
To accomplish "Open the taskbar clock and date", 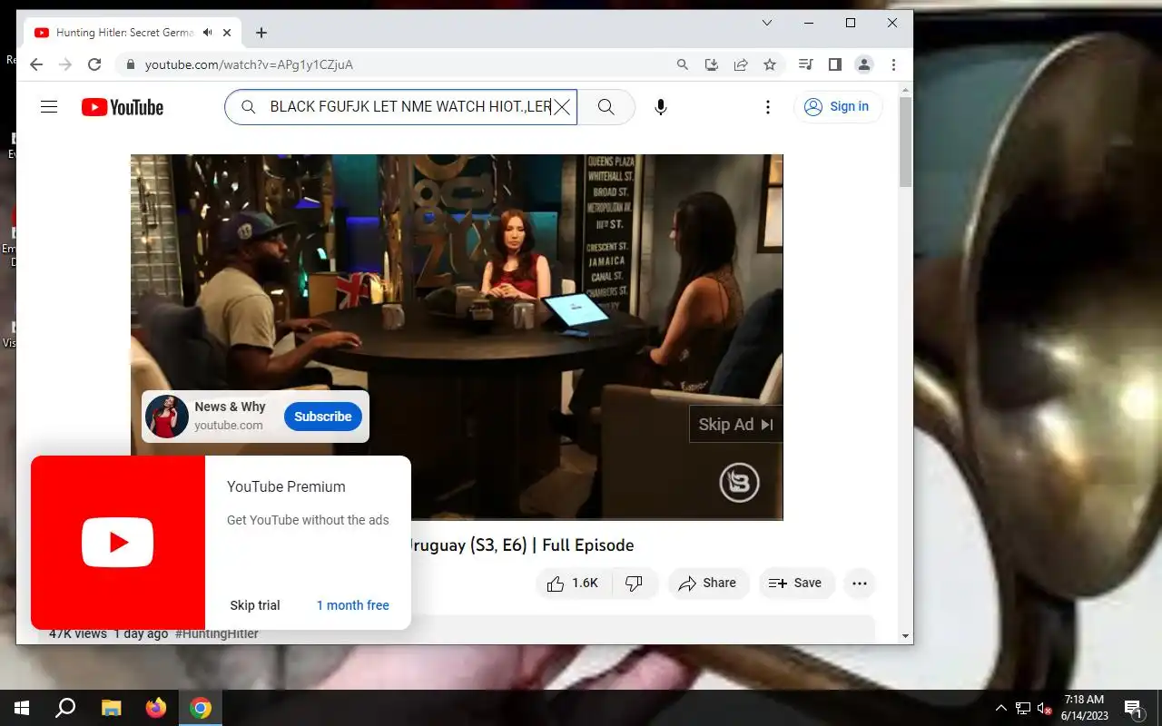I will (1084, 708).
